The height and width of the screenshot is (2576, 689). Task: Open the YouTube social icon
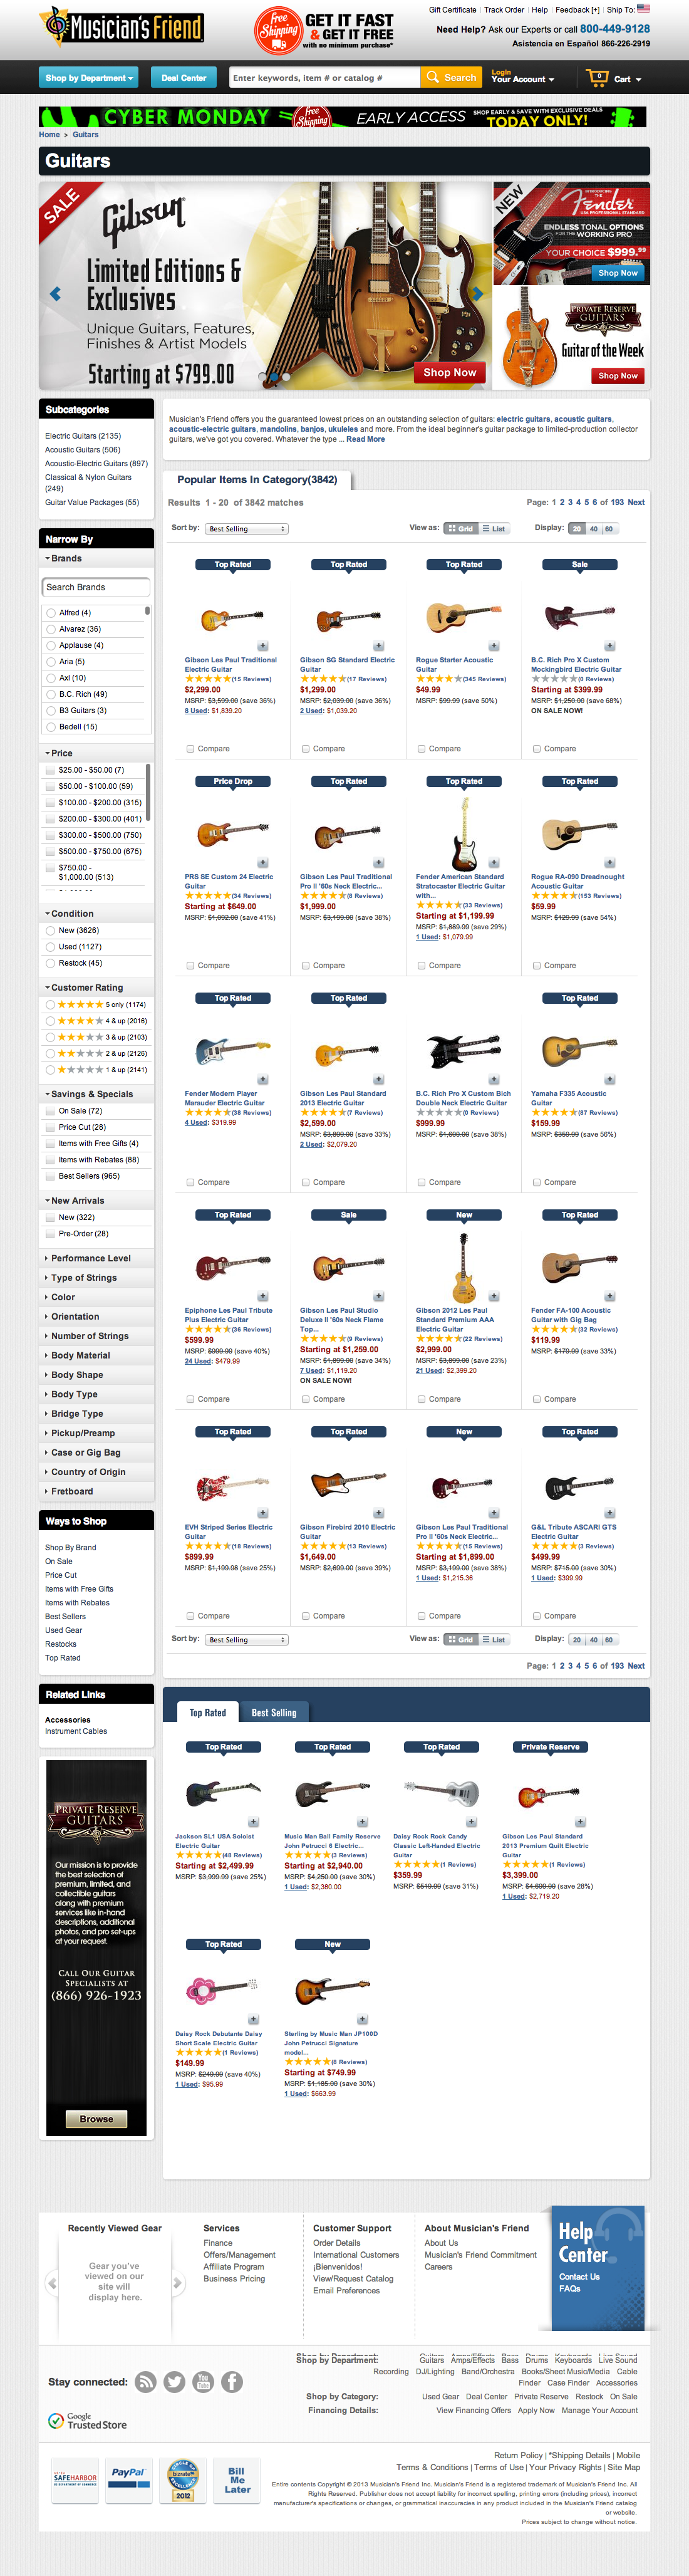click(x=203, y=2382)
